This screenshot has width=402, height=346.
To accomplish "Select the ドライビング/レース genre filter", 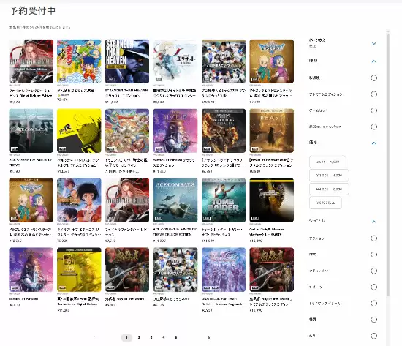I will [x=373, y=303].
